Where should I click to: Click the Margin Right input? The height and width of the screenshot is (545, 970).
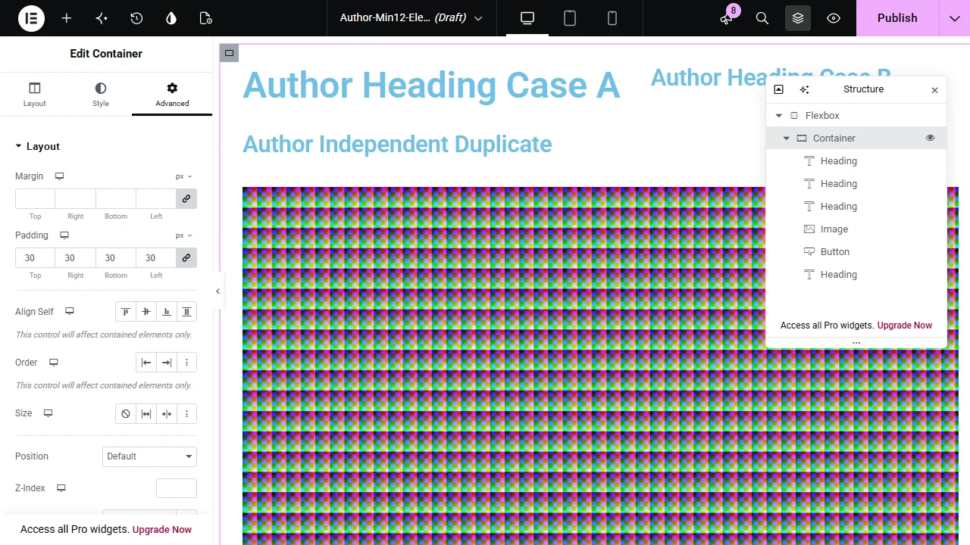point(76,198)
